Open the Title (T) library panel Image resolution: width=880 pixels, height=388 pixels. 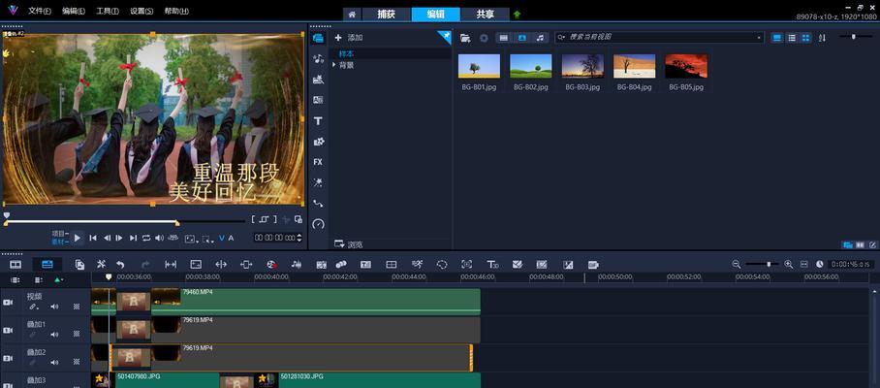click(x=318, y=121)
